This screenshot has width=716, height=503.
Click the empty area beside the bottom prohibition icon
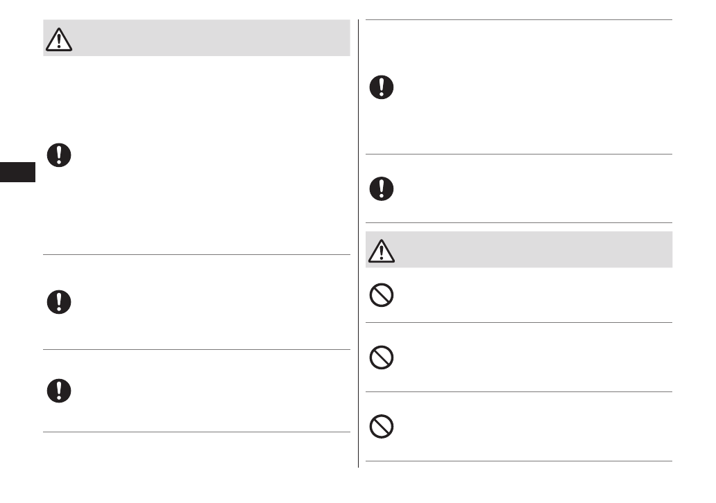tap(527, 427)
